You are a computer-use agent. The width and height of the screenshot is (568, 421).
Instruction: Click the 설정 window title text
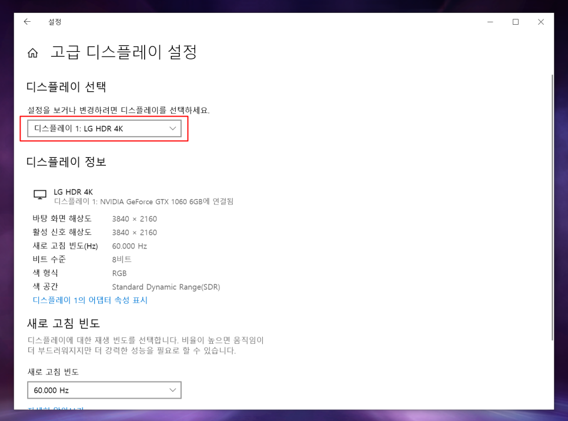(55, 22)
